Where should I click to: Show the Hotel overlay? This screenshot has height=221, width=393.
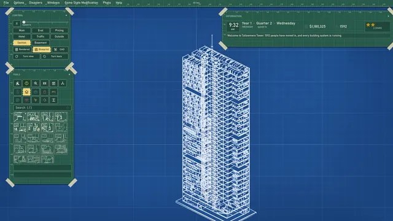tap(22, 36)
